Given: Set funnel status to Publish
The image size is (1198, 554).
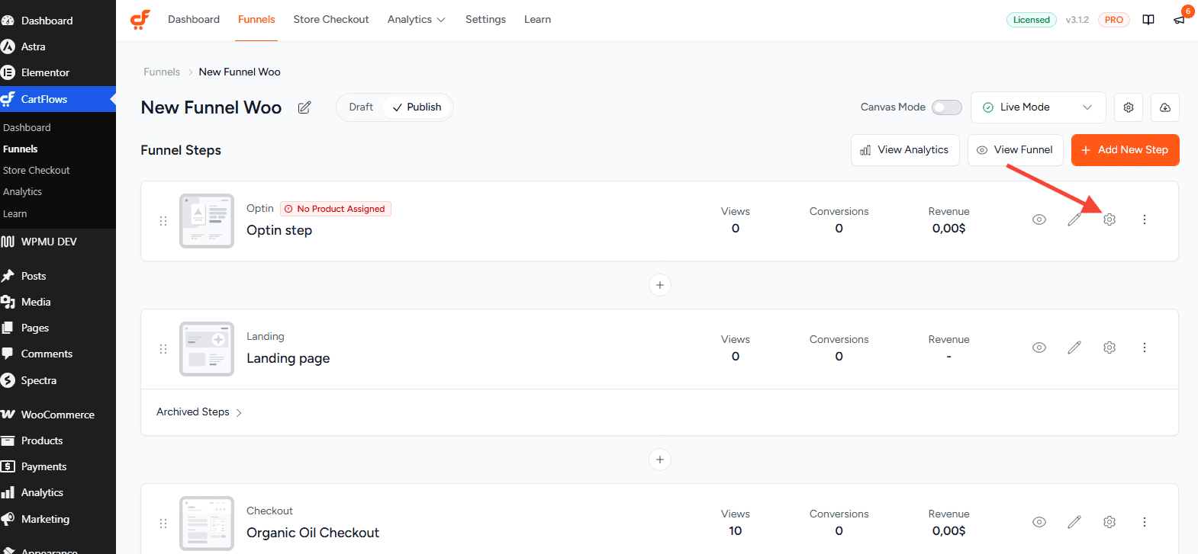Looking at the screenshot, I should [417, 107].
